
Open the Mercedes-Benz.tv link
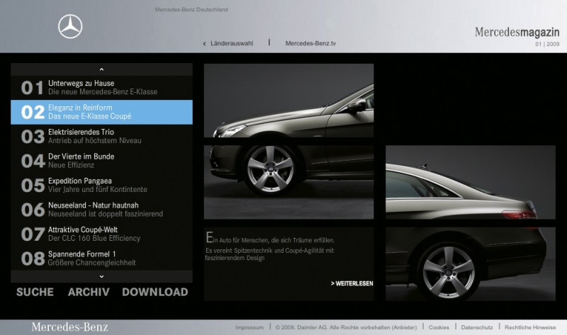coord(310,43)
